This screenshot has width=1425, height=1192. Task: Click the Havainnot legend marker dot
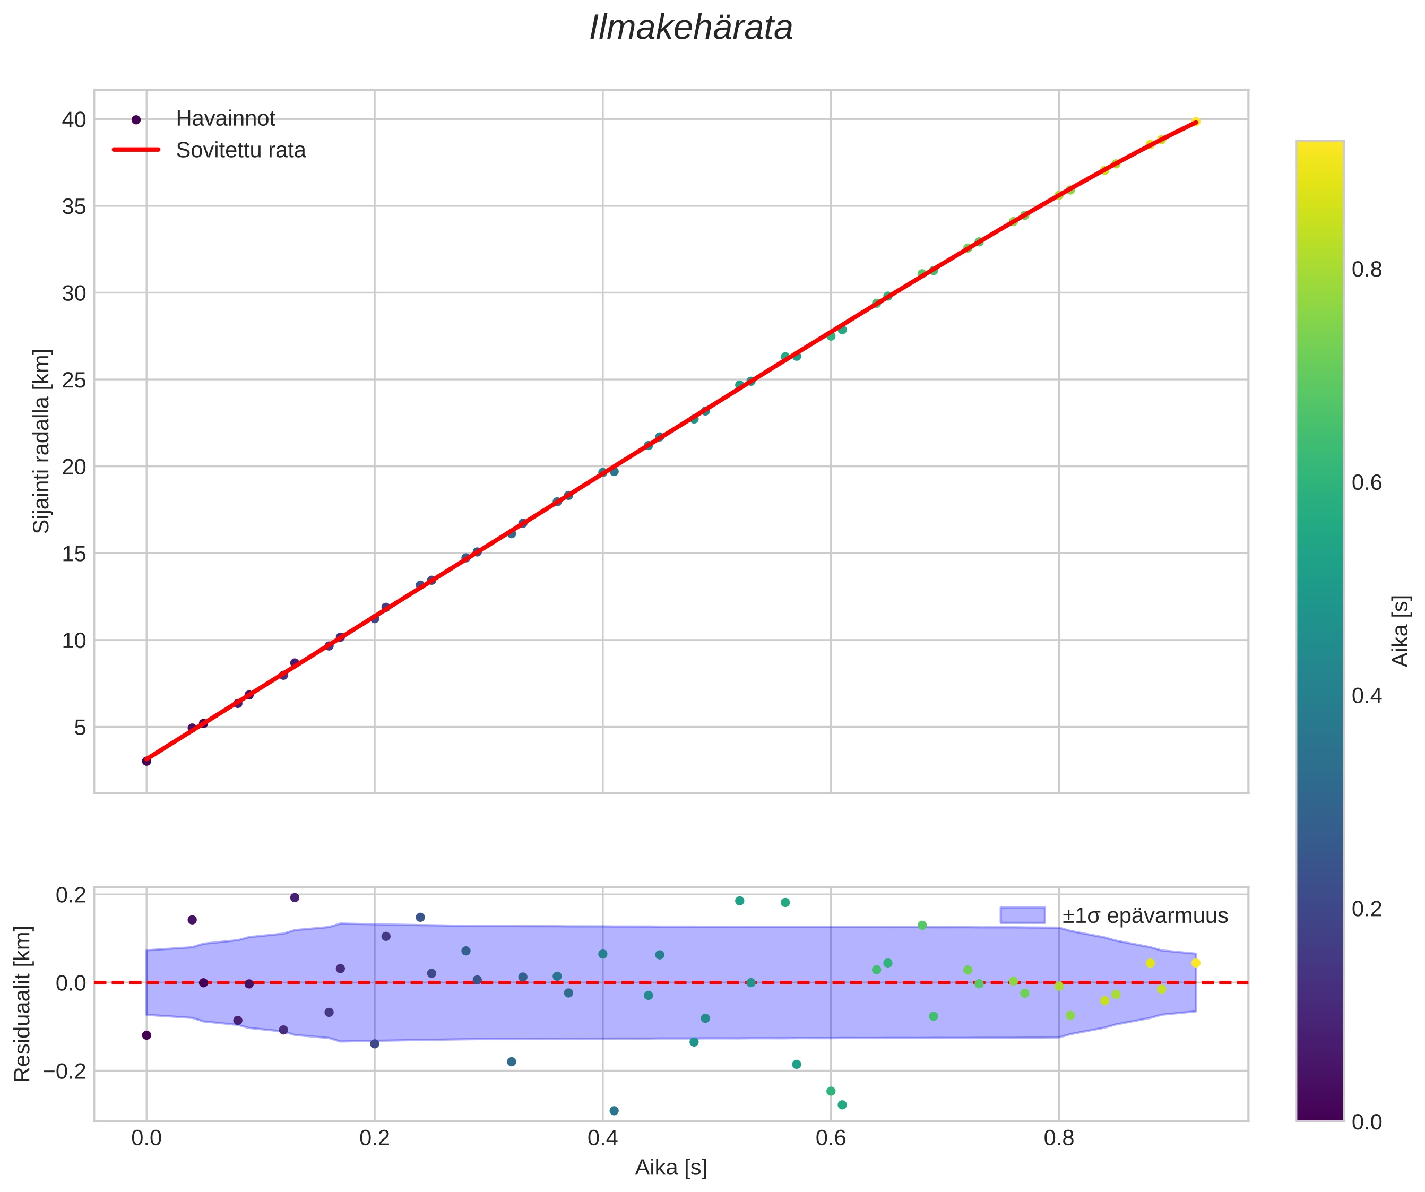(136, 119)
